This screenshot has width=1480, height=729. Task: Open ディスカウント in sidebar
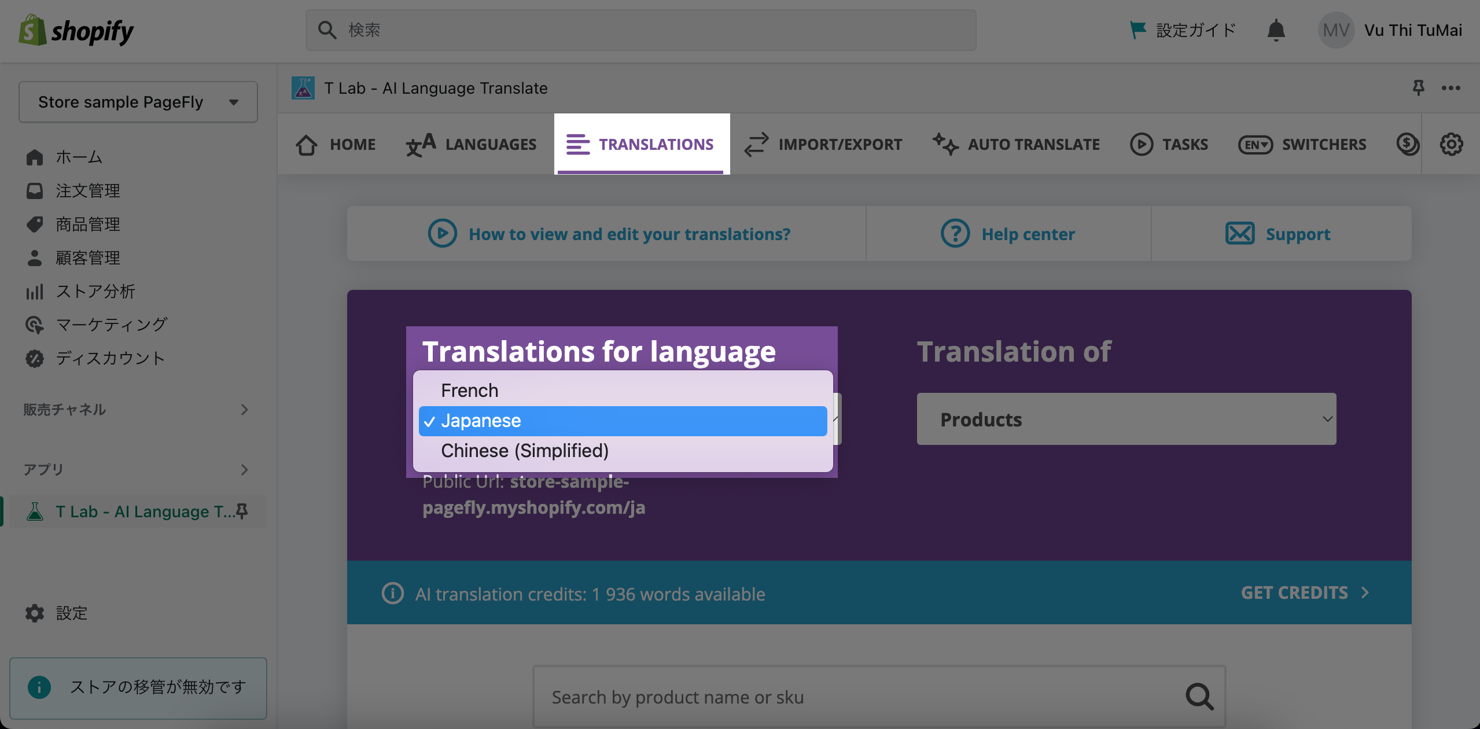coord(110,358)
